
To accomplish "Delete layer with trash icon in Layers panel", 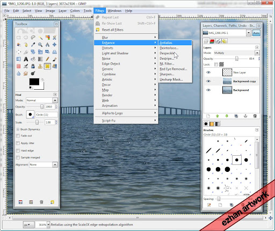I will [x=255, y=116].
